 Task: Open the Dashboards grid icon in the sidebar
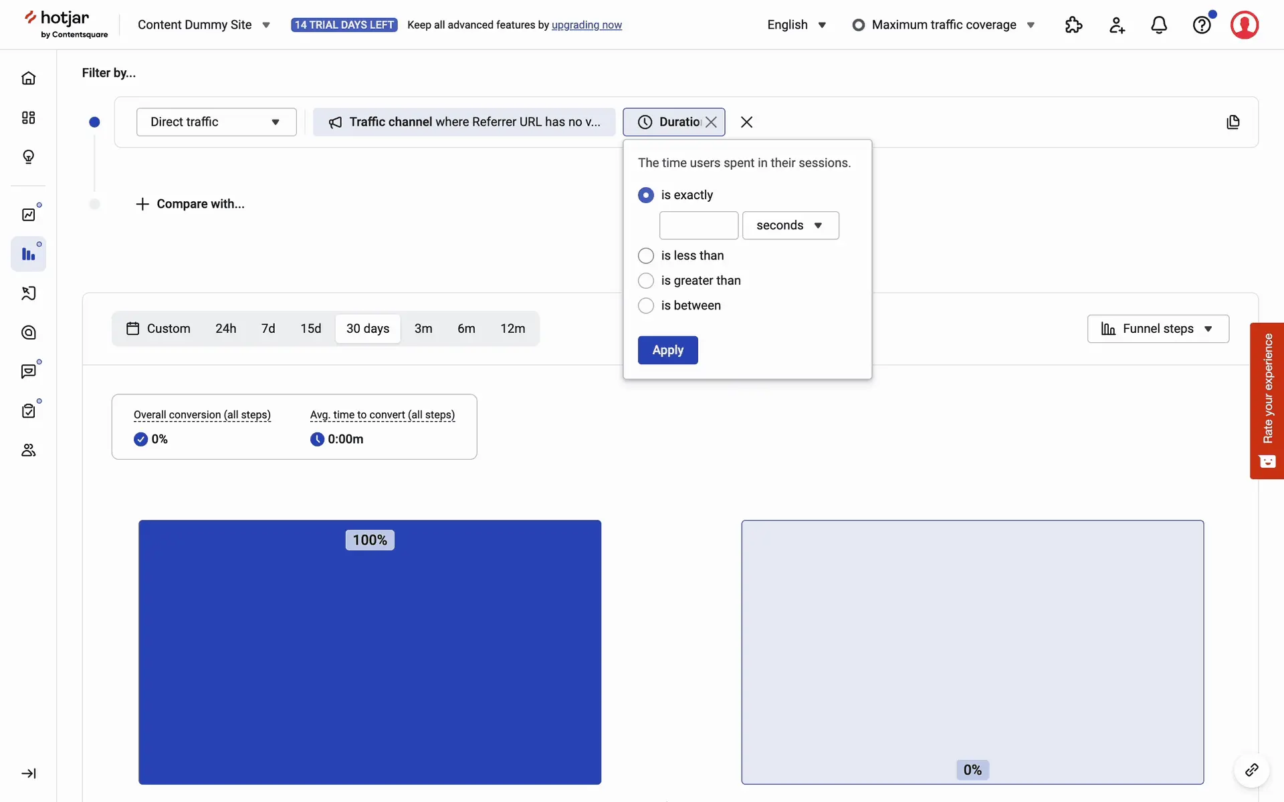click(x=28, y=118)
